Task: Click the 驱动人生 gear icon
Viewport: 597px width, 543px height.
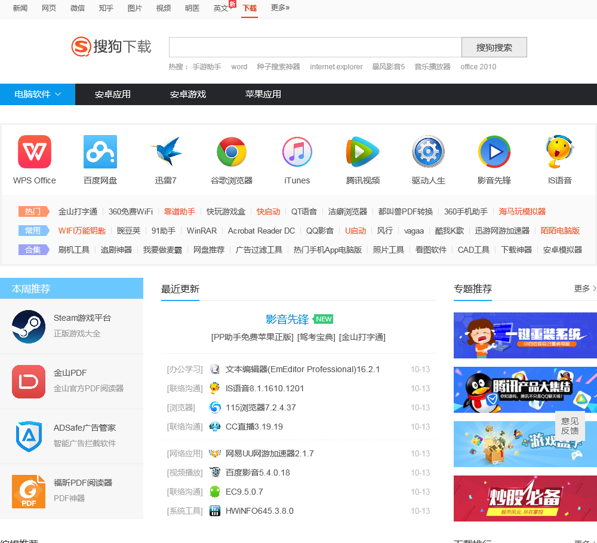Action: [x=428, y=152]
